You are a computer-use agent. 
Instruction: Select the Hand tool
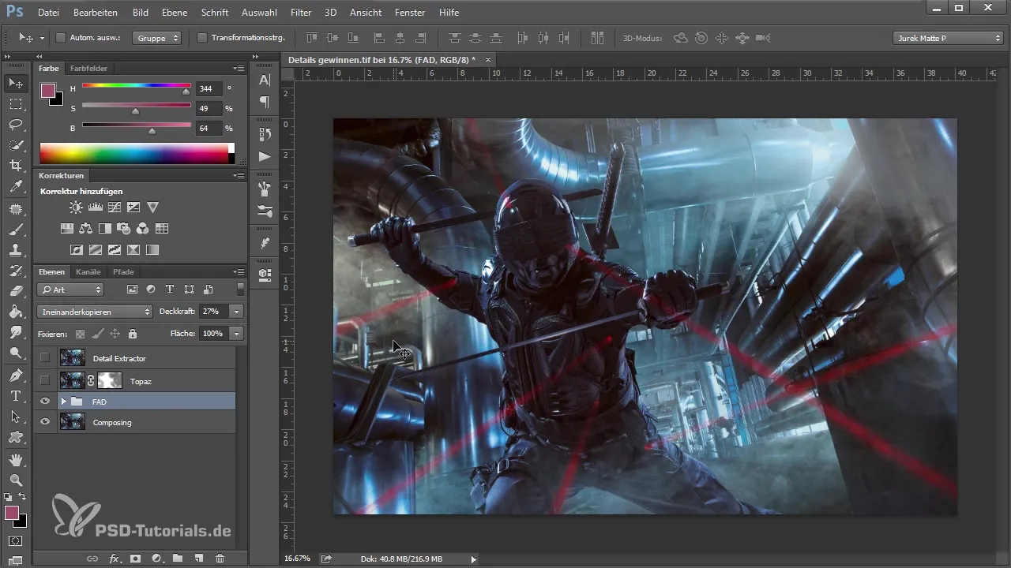(x=16, y=458)
